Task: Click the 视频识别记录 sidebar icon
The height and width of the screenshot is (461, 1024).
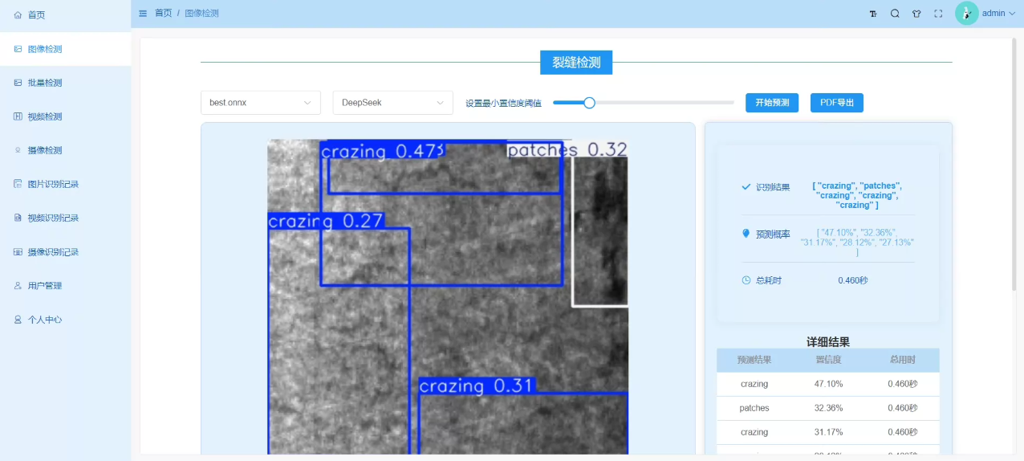Action: 18,218
